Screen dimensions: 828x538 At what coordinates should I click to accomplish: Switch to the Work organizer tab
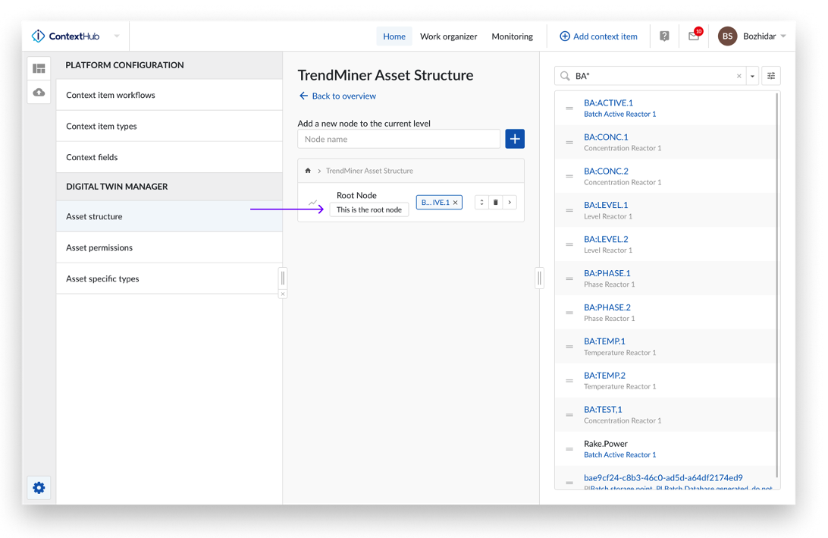(x=448, y=36)
